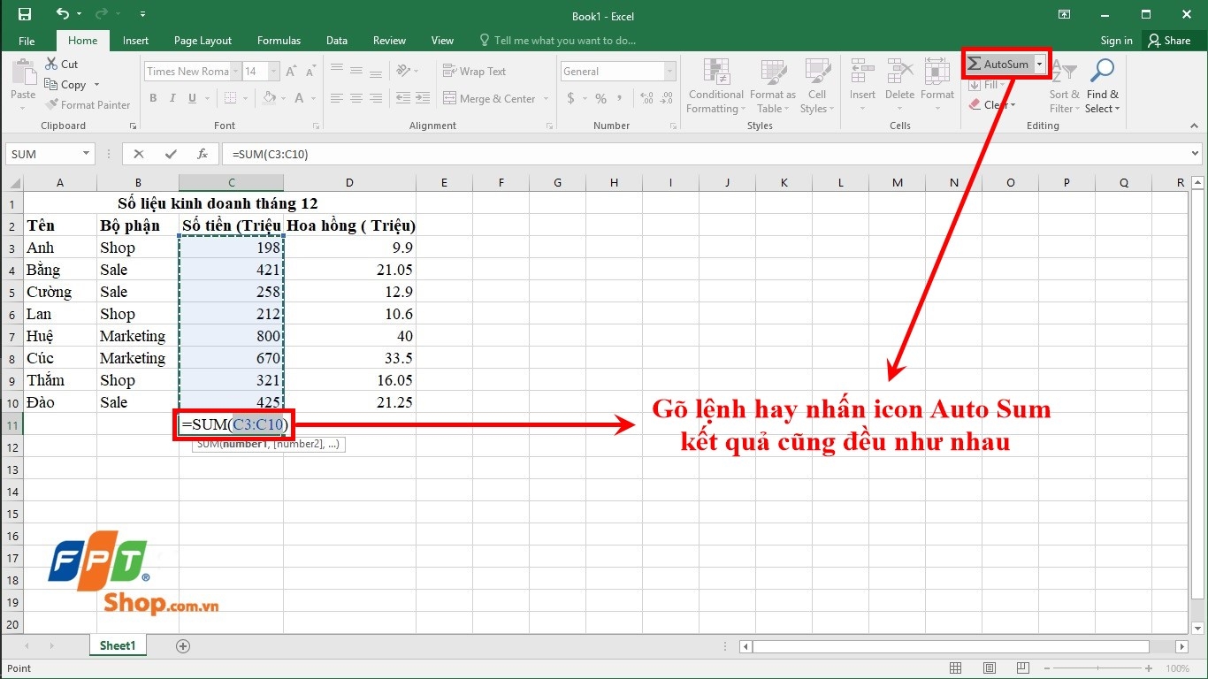Switch to the Insert ribbon tab
This screenshot has height=679, width=1208.
tap(135, 41)
